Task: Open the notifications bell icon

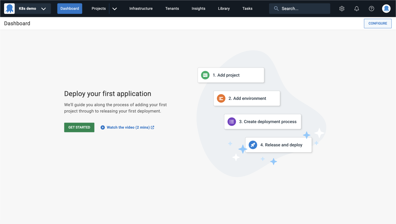Action: 357,9
